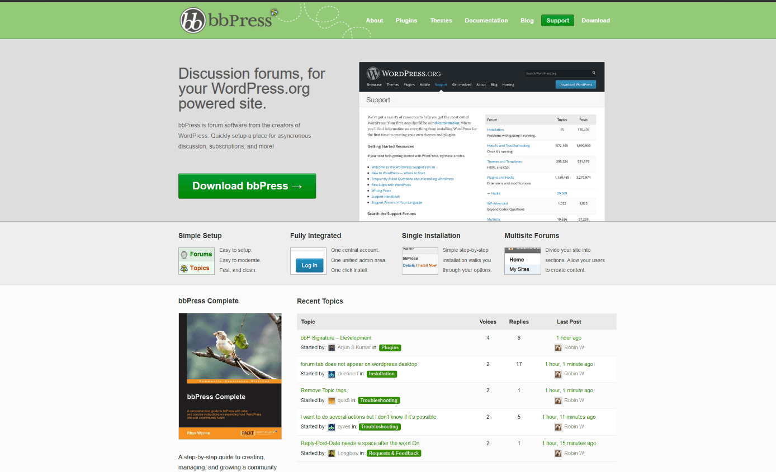776x472 pixels.
Task: Click the Fully Integrated heading
Action: pos(315,236)
